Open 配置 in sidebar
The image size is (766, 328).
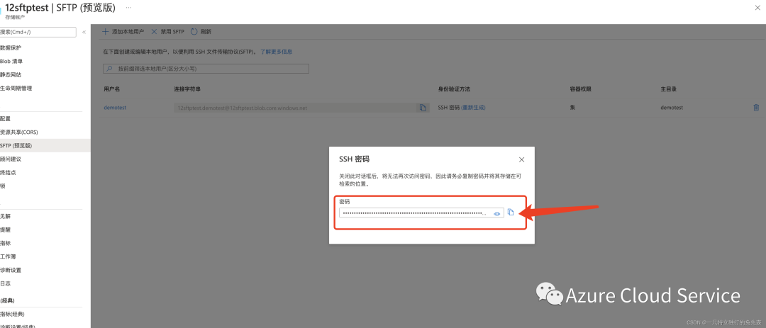click(6, 118)
